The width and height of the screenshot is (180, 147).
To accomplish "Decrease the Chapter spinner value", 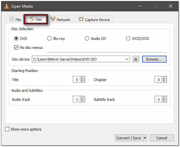I will pos(164,81).
